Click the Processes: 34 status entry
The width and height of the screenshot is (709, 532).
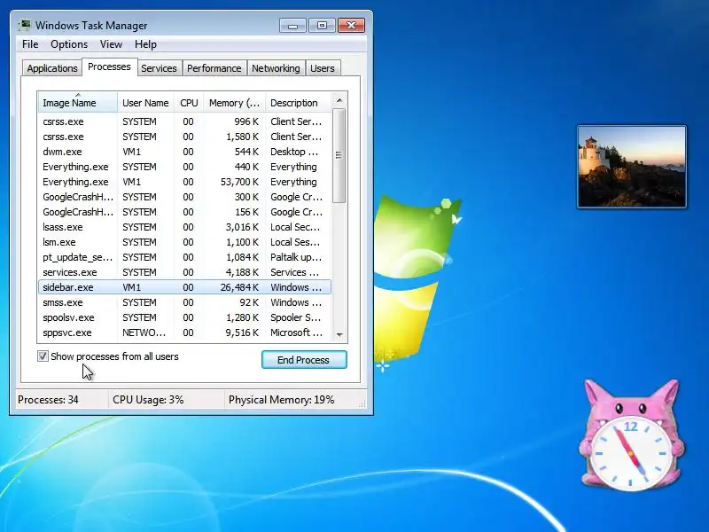48,400
